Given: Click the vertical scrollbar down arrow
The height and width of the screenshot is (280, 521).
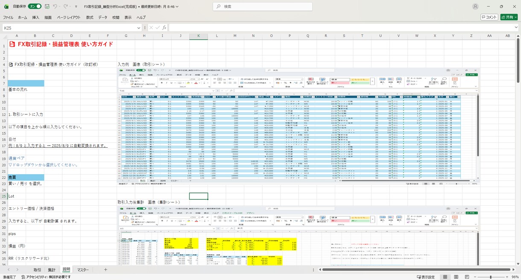Looking at the screenshot, I should [518, 263].
